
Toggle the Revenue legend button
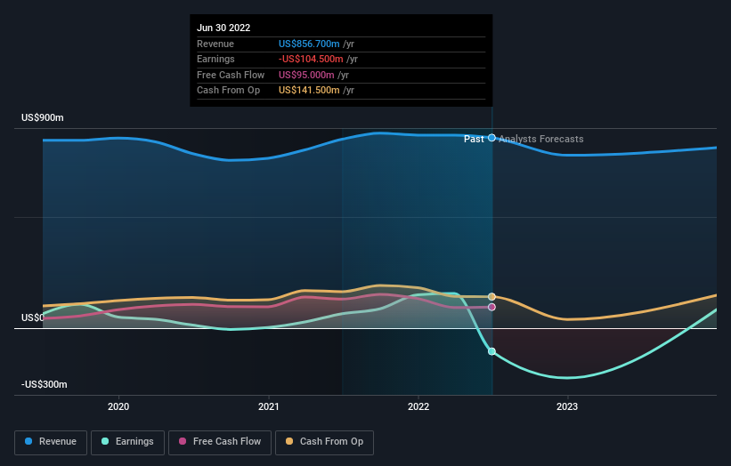[51, 442]
